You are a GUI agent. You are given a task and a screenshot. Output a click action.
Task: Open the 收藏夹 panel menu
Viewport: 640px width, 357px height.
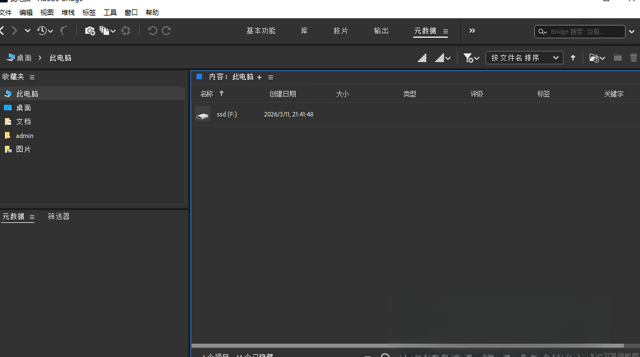32,77
